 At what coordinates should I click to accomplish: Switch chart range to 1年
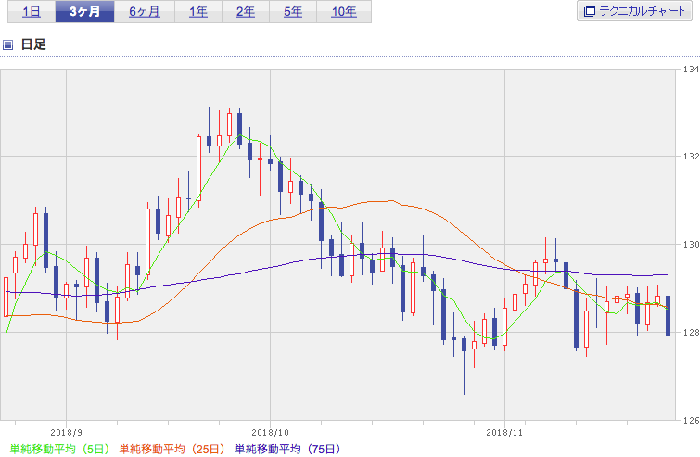(198, 12)
